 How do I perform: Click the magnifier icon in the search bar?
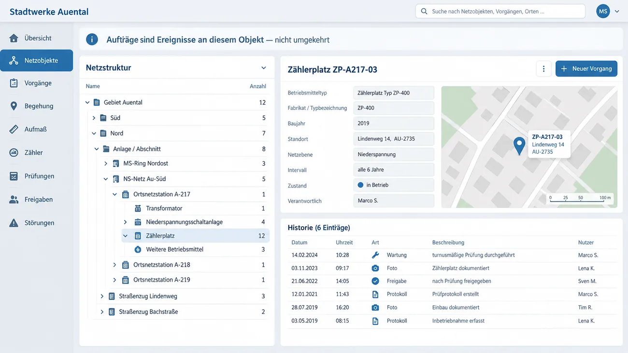424,11
